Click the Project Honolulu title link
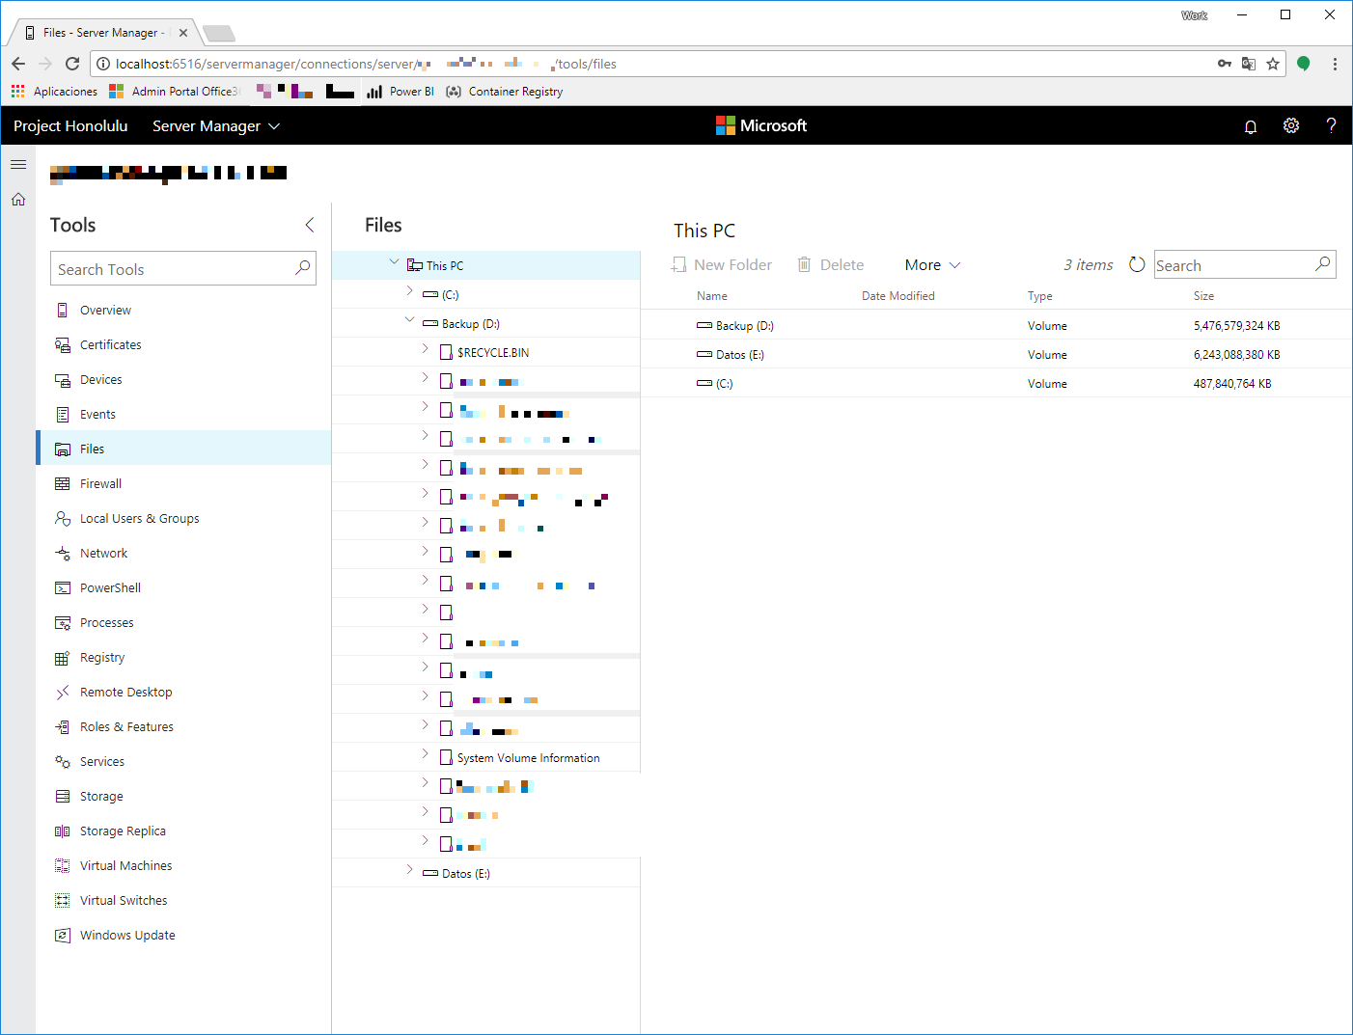Screen dimensions: 1353x1035 click(x=70, y=126)
